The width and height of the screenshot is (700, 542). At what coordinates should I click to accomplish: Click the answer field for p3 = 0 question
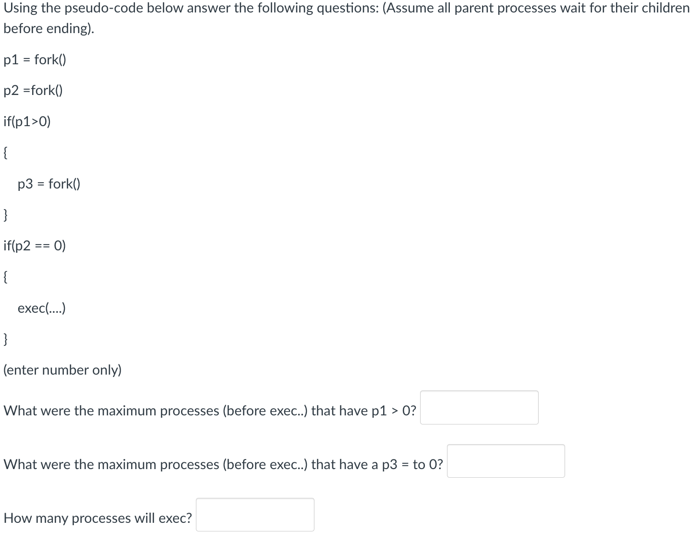pos(505,460)
